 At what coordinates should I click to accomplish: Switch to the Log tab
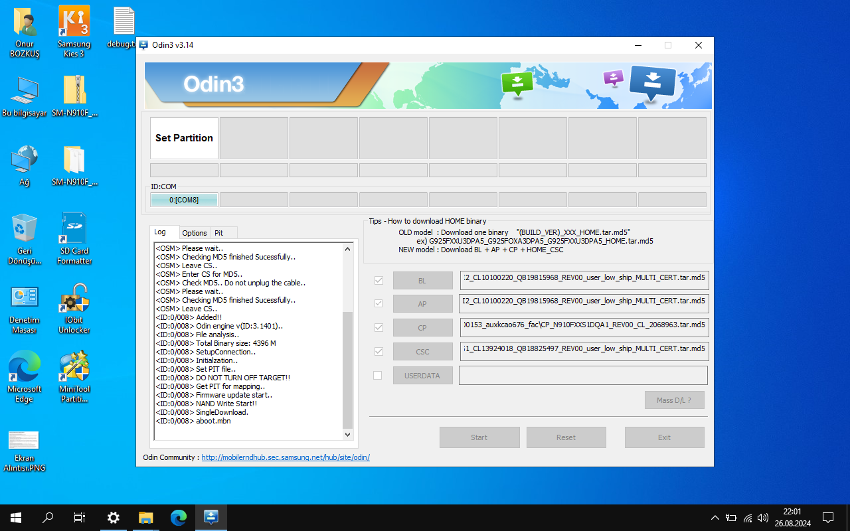[x=164, y=232]
